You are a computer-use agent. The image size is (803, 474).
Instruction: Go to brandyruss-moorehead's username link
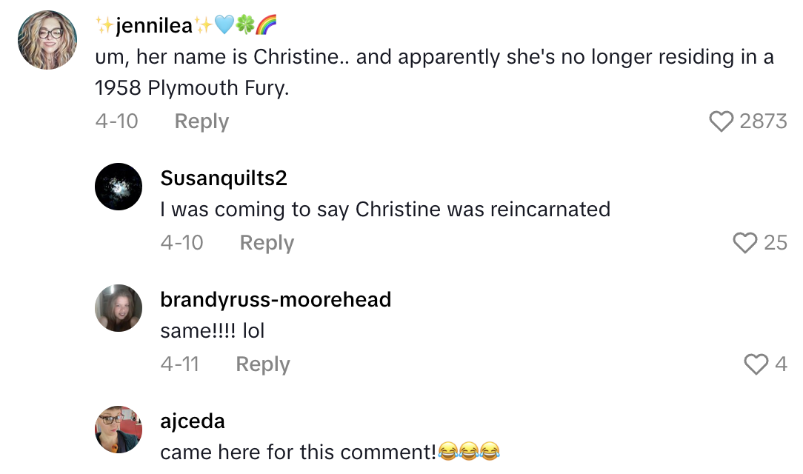pos(276,299)
